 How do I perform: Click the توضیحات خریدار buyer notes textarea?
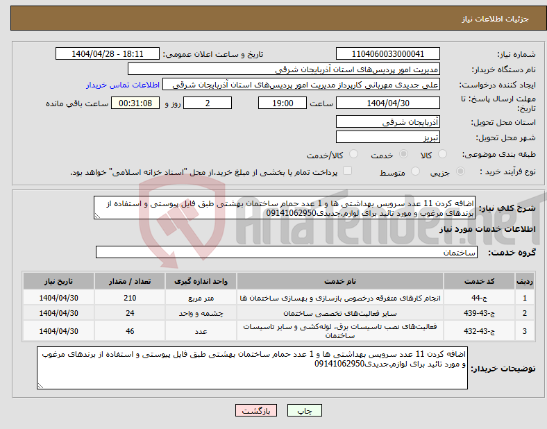[x=252, y=368]
